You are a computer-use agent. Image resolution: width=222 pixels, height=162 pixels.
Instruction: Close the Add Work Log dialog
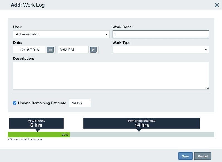(217, 5)
